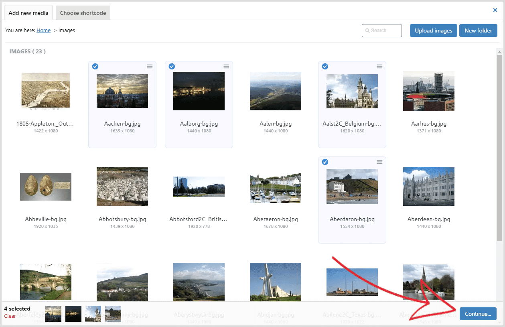Select the Aberystwyth-bg.jpg coastline thumbnail
Image resolution: width=505 pixels, height=327 pixels.
tap(199, 282)
